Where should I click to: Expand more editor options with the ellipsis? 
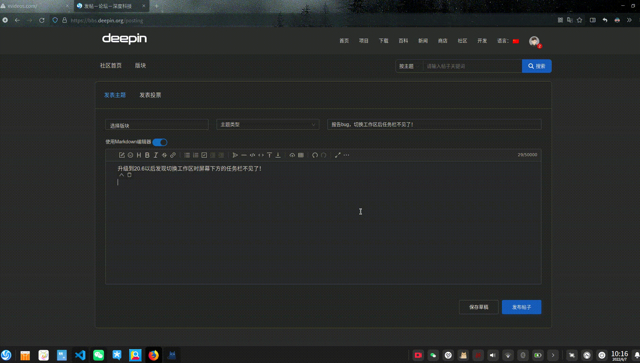coord(346,155)
